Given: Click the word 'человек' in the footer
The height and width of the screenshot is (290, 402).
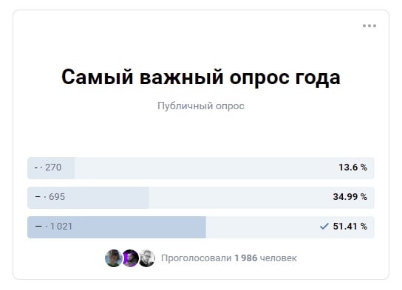Looking at the screenshot, I should [279, 258].
